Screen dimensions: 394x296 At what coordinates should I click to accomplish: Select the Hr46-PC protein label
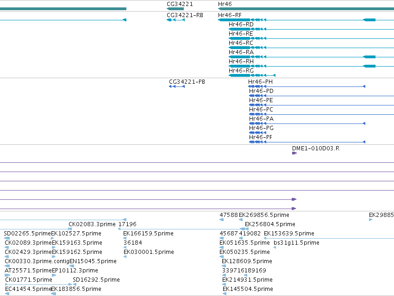(x=261, y=110)
